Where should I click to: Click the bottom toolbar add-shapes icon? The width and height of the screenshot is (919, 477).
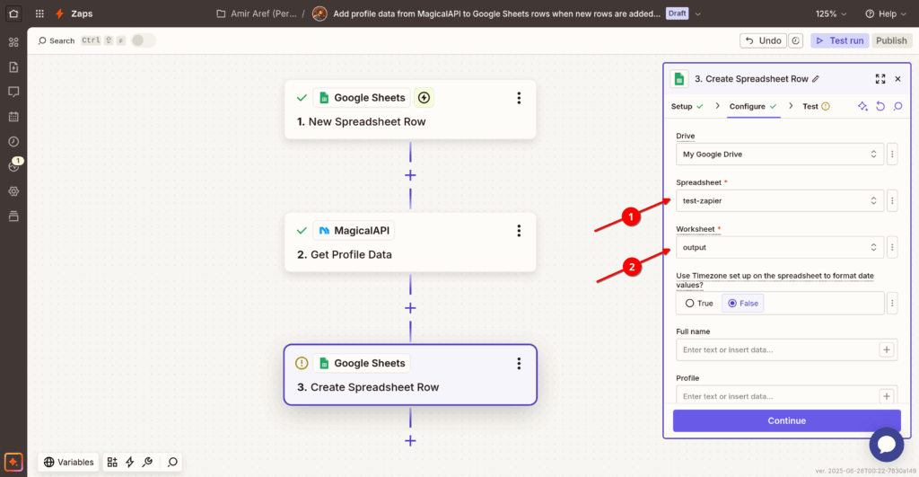[x=112, y=462]
